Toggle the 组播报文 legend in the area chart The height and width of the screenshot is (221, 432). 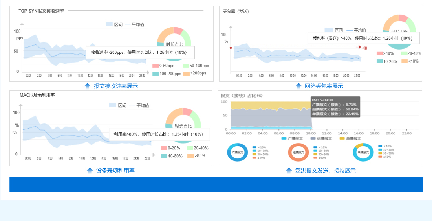(x=321, y=138)
